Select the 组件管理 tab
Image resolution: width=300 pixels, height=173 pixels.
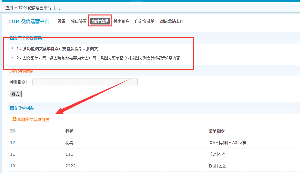pos(100,21)
